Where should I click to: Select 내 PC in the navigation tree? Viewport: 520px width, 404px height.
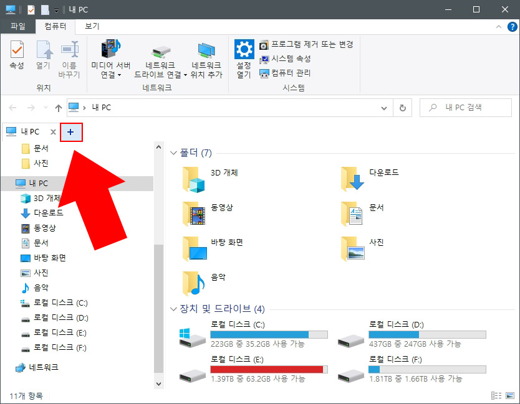(x=77, y=184)
